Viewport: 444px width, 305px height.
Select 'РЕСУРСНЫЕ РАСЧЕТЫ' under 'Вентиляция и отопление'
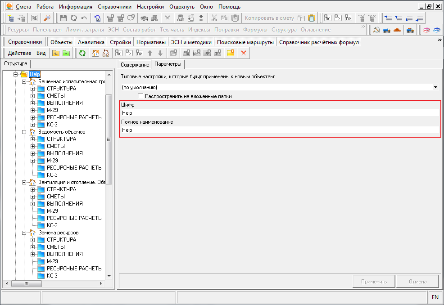click(74, 218)
